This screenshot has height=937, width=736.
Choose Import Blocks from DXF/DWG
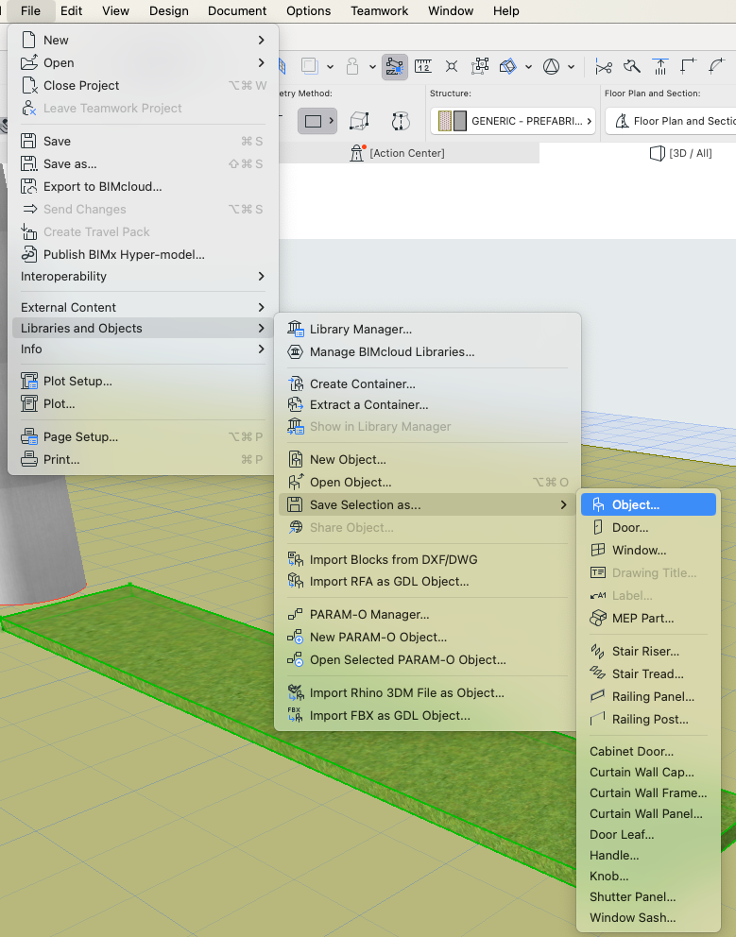427,560
